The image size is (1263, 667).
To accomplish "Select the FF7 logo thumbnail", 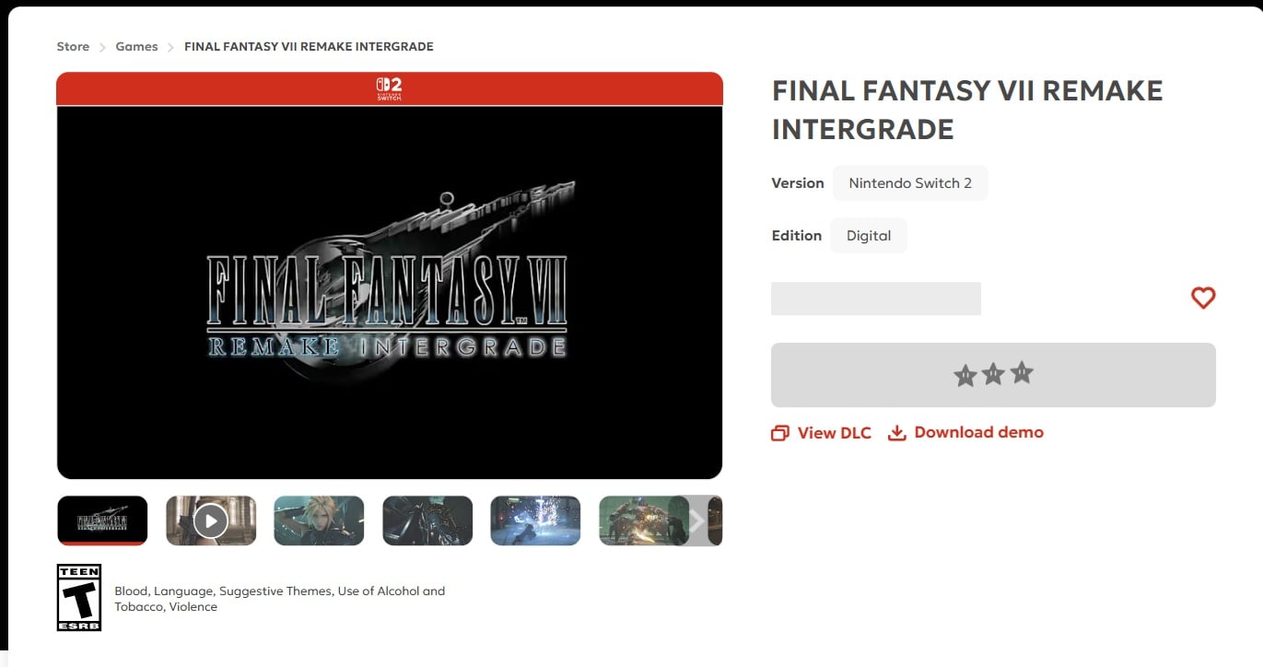I will click(x=102, y=521).
